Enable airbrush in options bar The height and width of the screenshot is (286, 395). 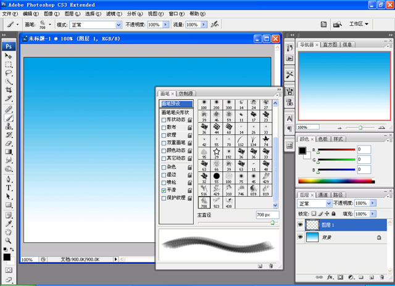click(x=215, y=25)
